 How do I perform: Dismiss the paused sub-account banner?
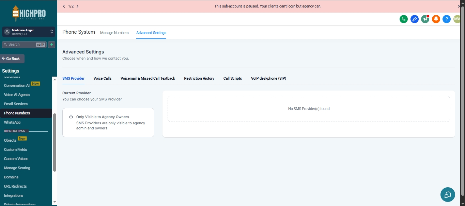459,6
